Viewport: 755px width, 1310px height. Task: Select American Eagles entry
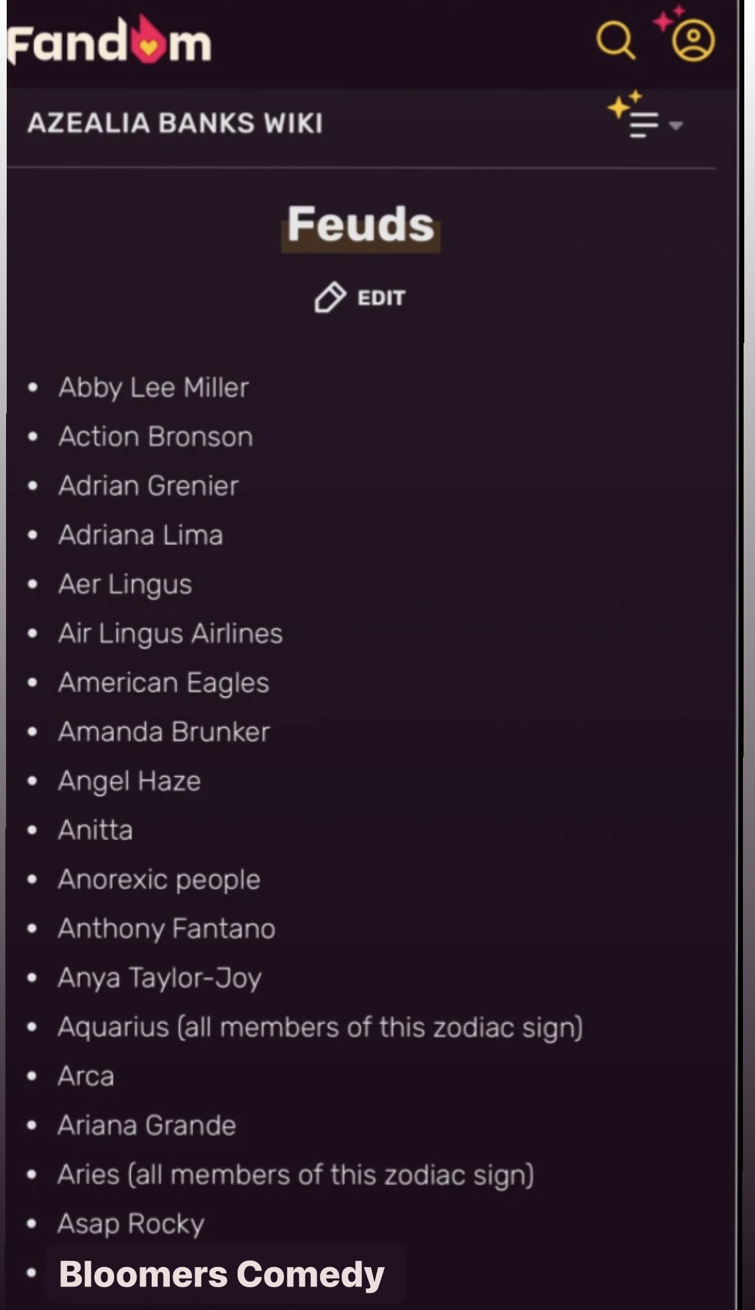tap(164, 683)
